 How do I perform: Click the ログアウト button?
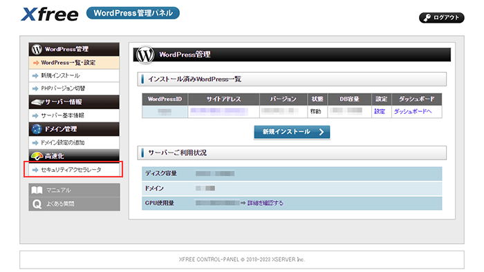click(441, 17)
